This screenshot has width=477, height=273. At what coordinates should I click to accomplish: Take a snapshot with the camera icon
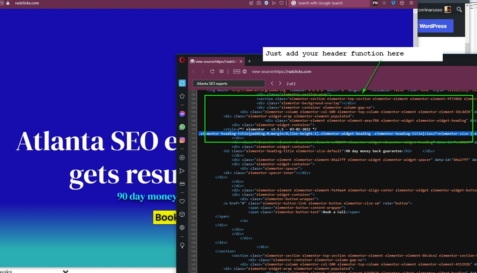click(x=259, y=3)
